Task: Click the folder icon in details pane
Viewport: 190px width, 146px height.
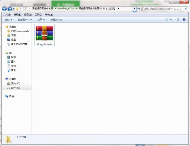Action: click(8, 139)
